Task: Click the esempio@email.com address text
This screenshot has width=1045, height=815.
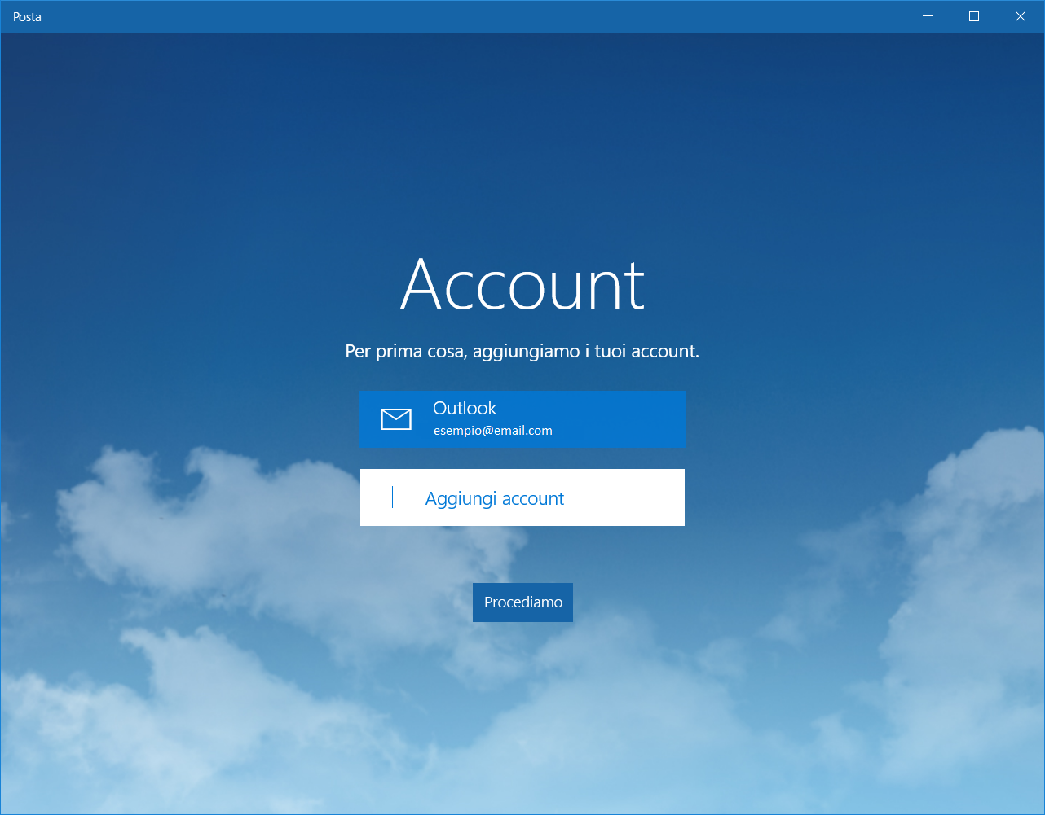Action: coord(493,431)
